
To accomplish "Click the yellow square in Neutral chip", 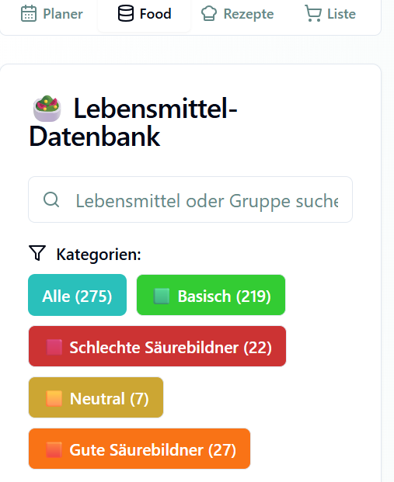I will coord(54,398).
